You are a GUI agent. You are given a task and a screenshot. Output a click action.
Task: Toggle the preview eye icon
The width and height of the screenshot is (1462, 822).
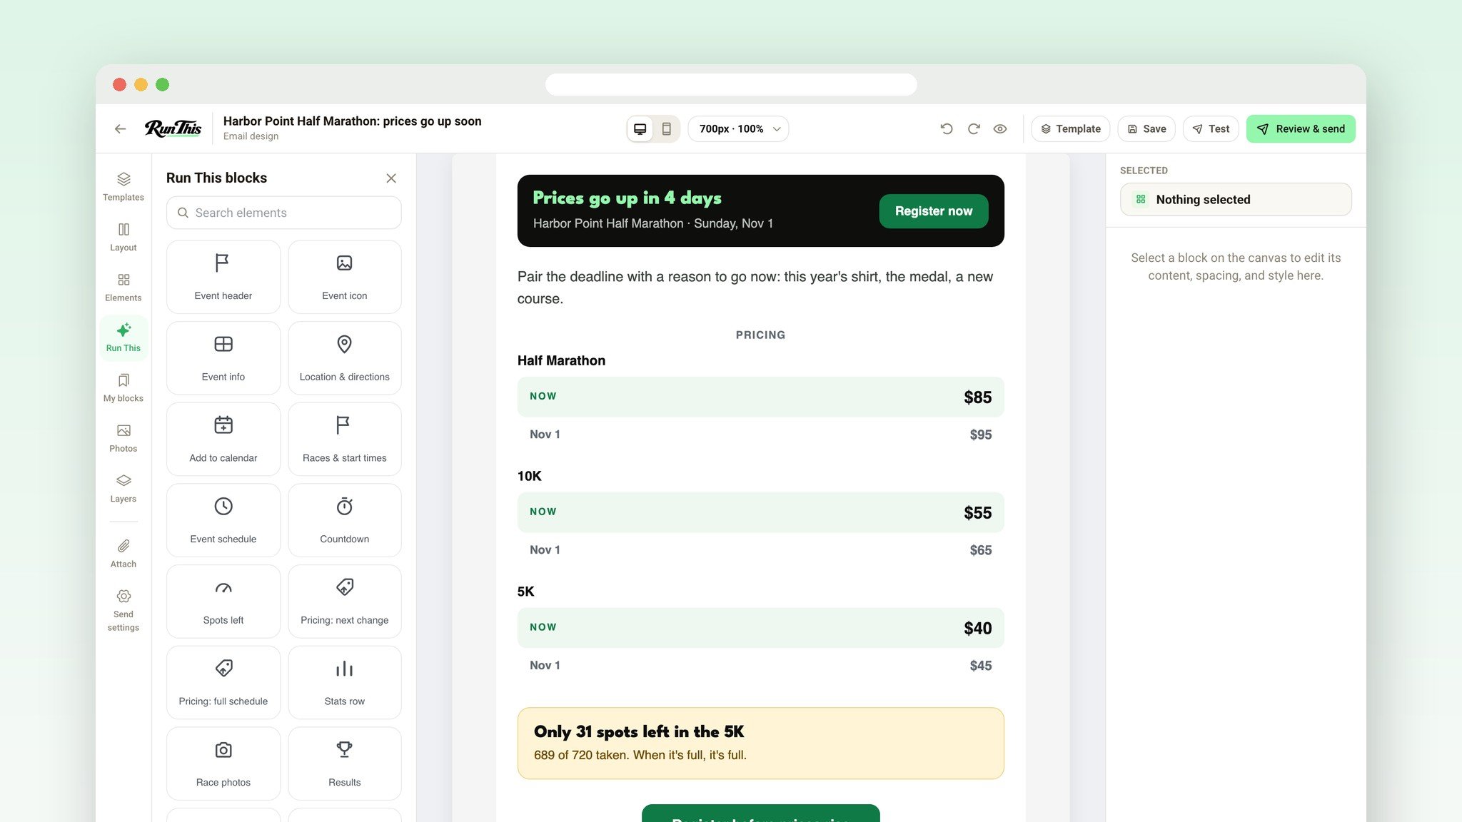coord(1000,129)
